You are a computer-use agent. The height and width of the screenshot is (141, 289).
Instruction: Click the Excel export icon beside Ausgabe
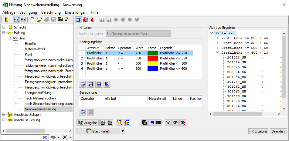pos(103,123)
